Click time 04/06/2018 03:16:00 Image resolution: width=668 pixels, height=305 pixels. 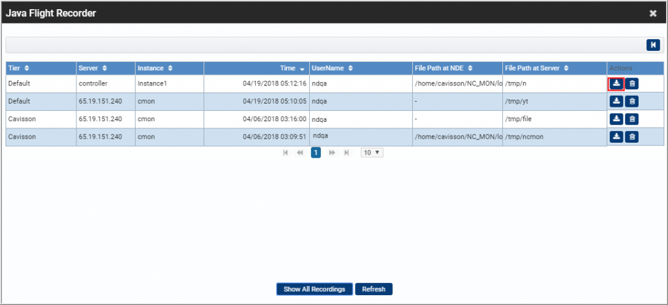pyautogui.click(x=275, y=119)
